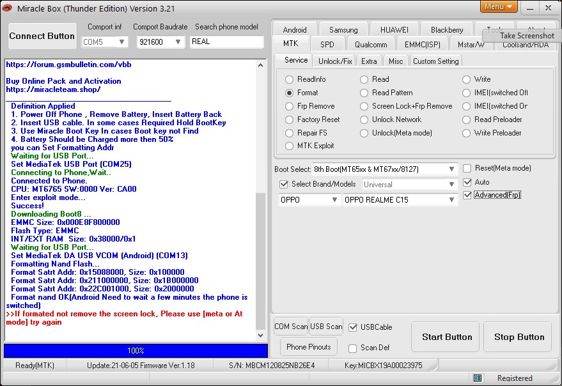Expand the OPPO REALME C15 model dropdown
The image size is (562, 386).
tap(451, 199)
